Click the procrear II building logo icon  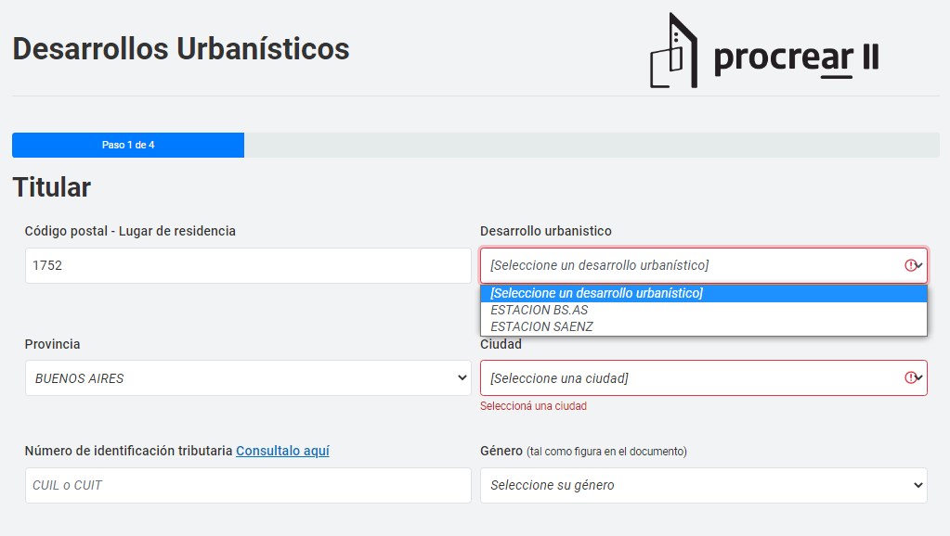(673, 51)
